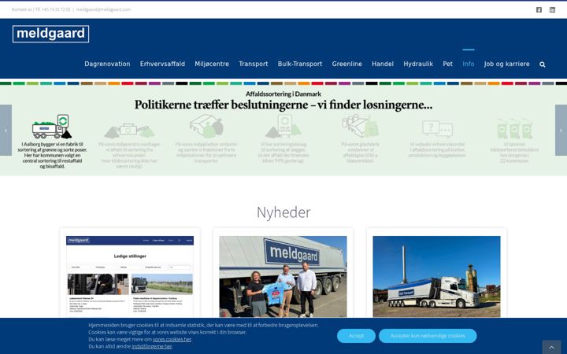Click the Accept cookies button
Image resolution: width=567 pixels, height=354 pixels.
pos(356,336)
